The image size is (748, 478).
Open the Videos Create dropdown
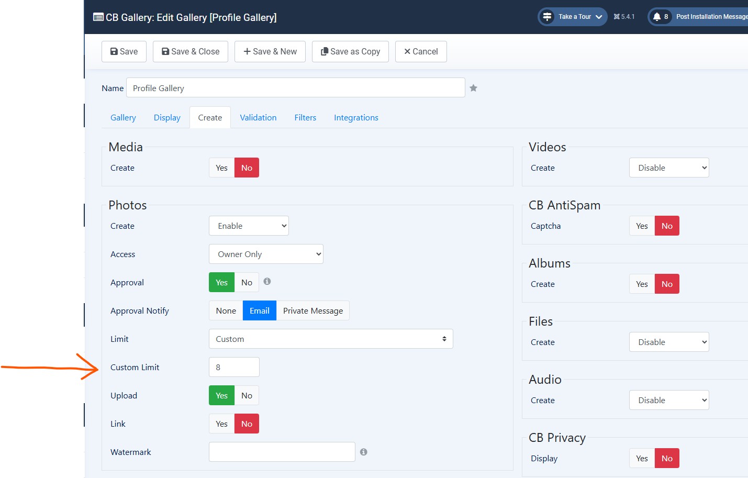tap(669, 168)
